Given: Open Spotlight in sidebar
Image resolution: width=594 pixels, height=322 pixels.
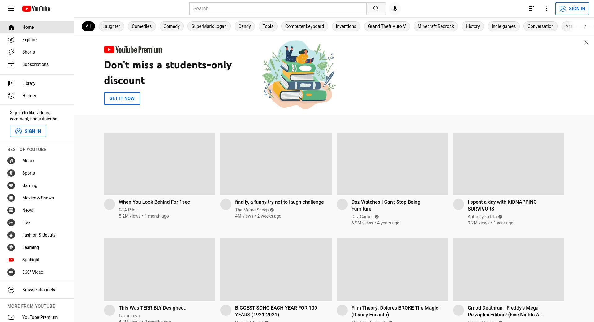Looking at the screenshot, I should (37, 260).
